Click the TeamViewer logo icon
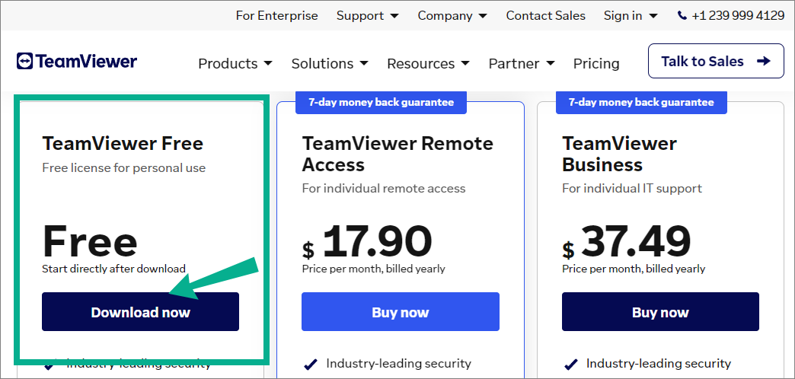 tap(24, 61)
